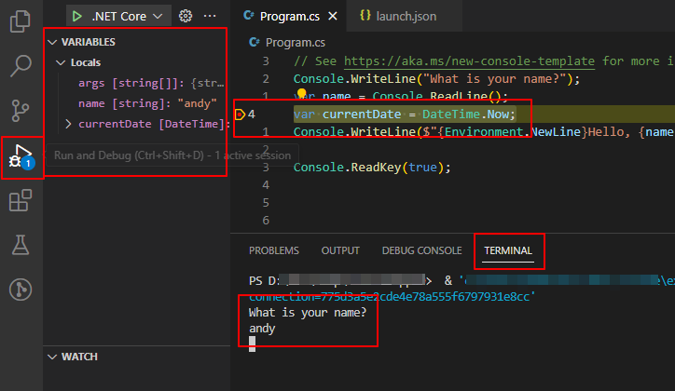
Task: Click the C# icon in the breadcrumb
Action: pyautogui.click(x=255, y=42)
